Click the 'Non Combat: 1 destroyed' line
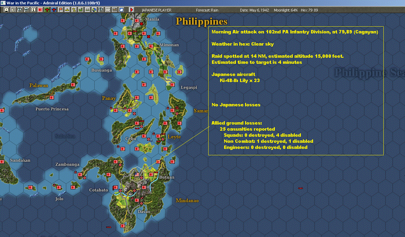This screenshot has height=237, width=405. (x=268, y=141)
